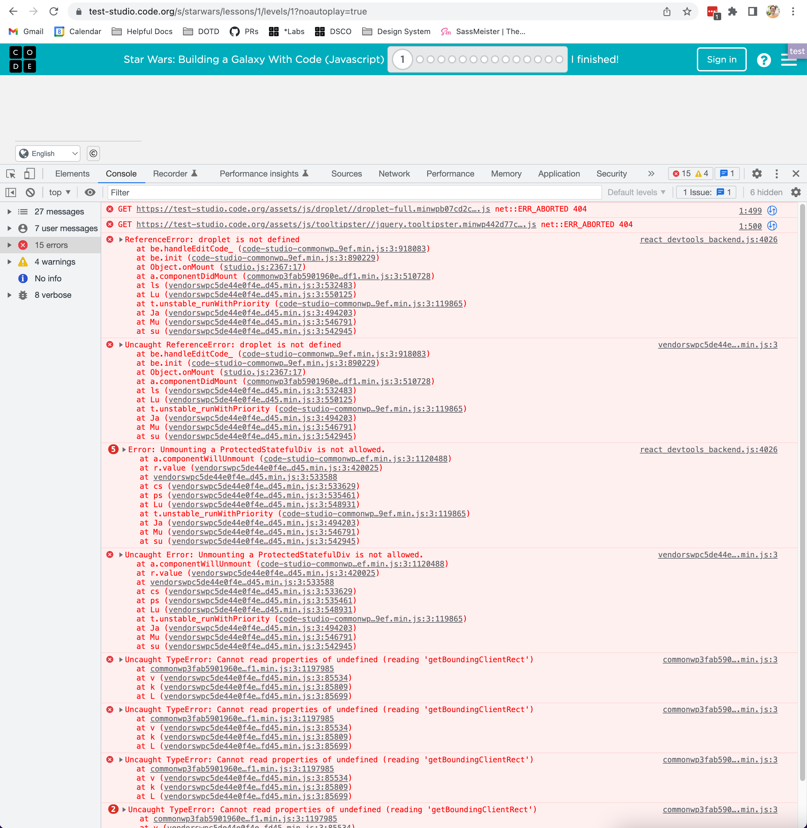The width and height of the screenshot is (807, 828).
Task: Switch to the Recorder tab
Action: [x=175, y=173]
